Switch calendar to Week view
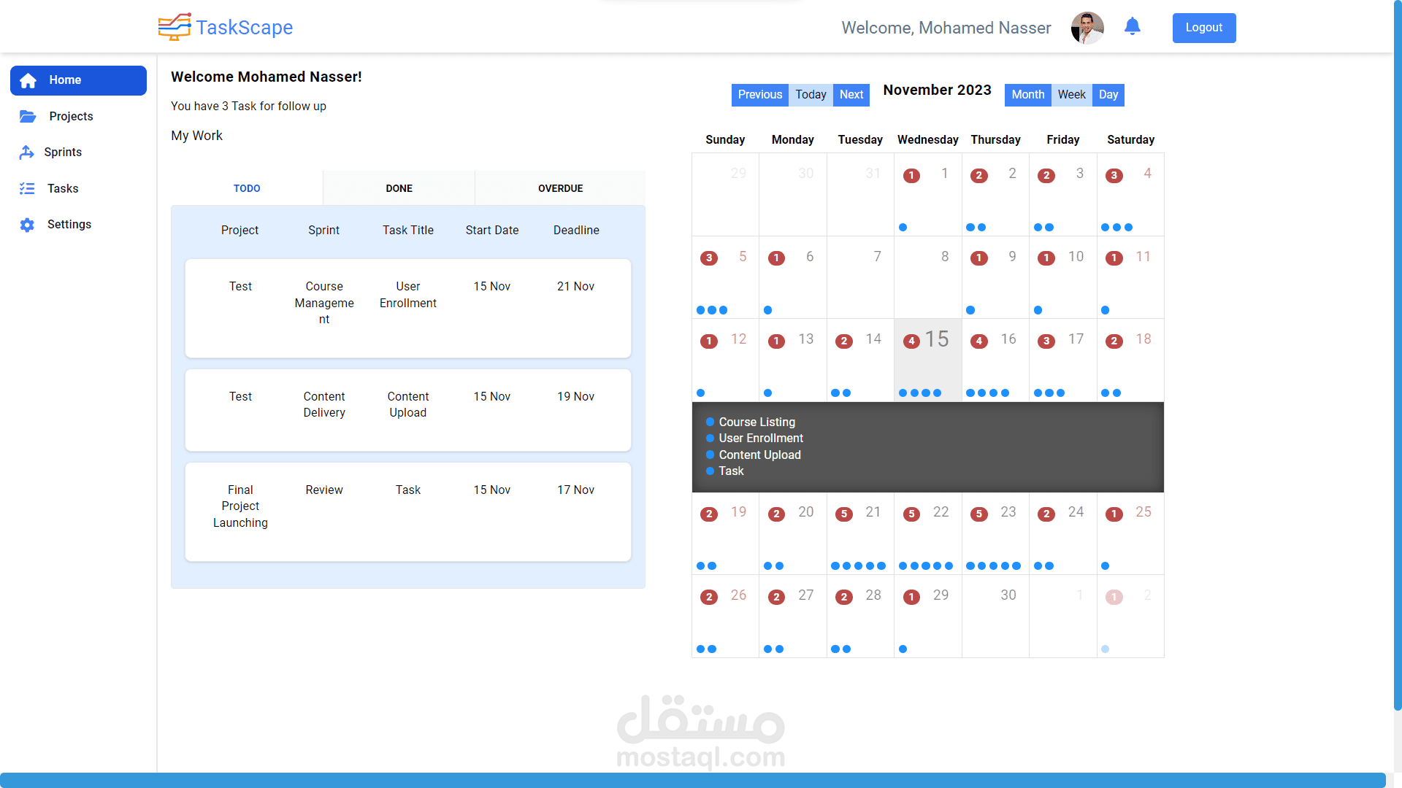The image size is (1402, 788). [1071, 95]
